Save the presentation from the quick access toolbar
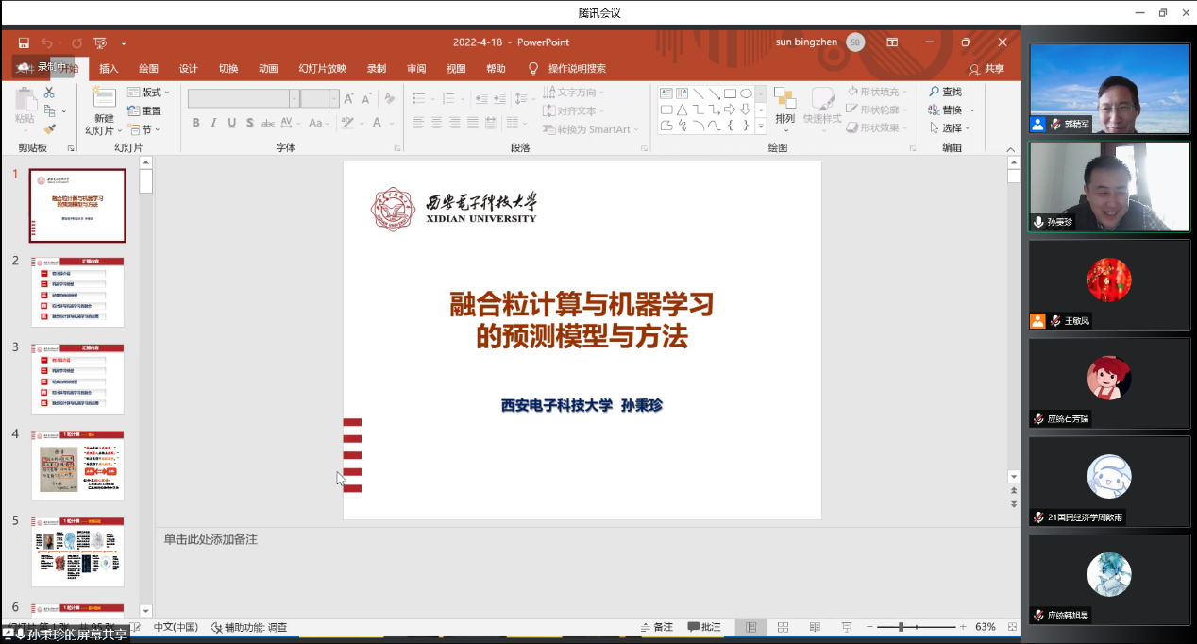The image size is (1197, 644). point(24,42)
